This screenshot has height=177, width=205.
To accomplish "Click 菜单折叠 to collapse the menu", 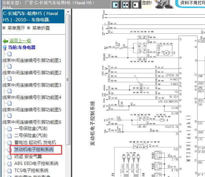I will click(41, 28).
